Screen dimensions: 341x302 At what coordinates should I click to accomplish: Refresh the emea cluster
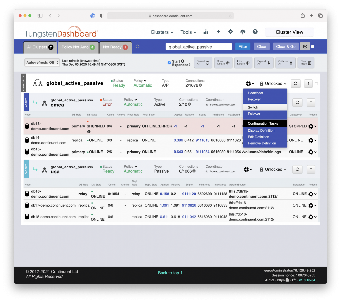(297, 102)
